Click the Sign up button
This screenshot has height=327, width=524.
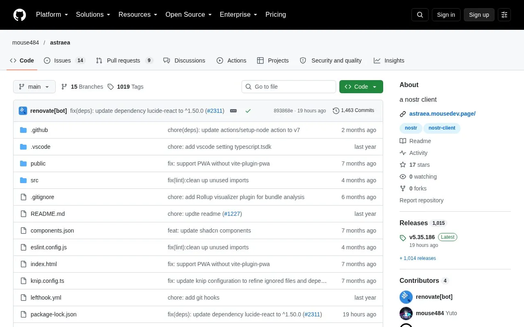click(x=479, y=15)
